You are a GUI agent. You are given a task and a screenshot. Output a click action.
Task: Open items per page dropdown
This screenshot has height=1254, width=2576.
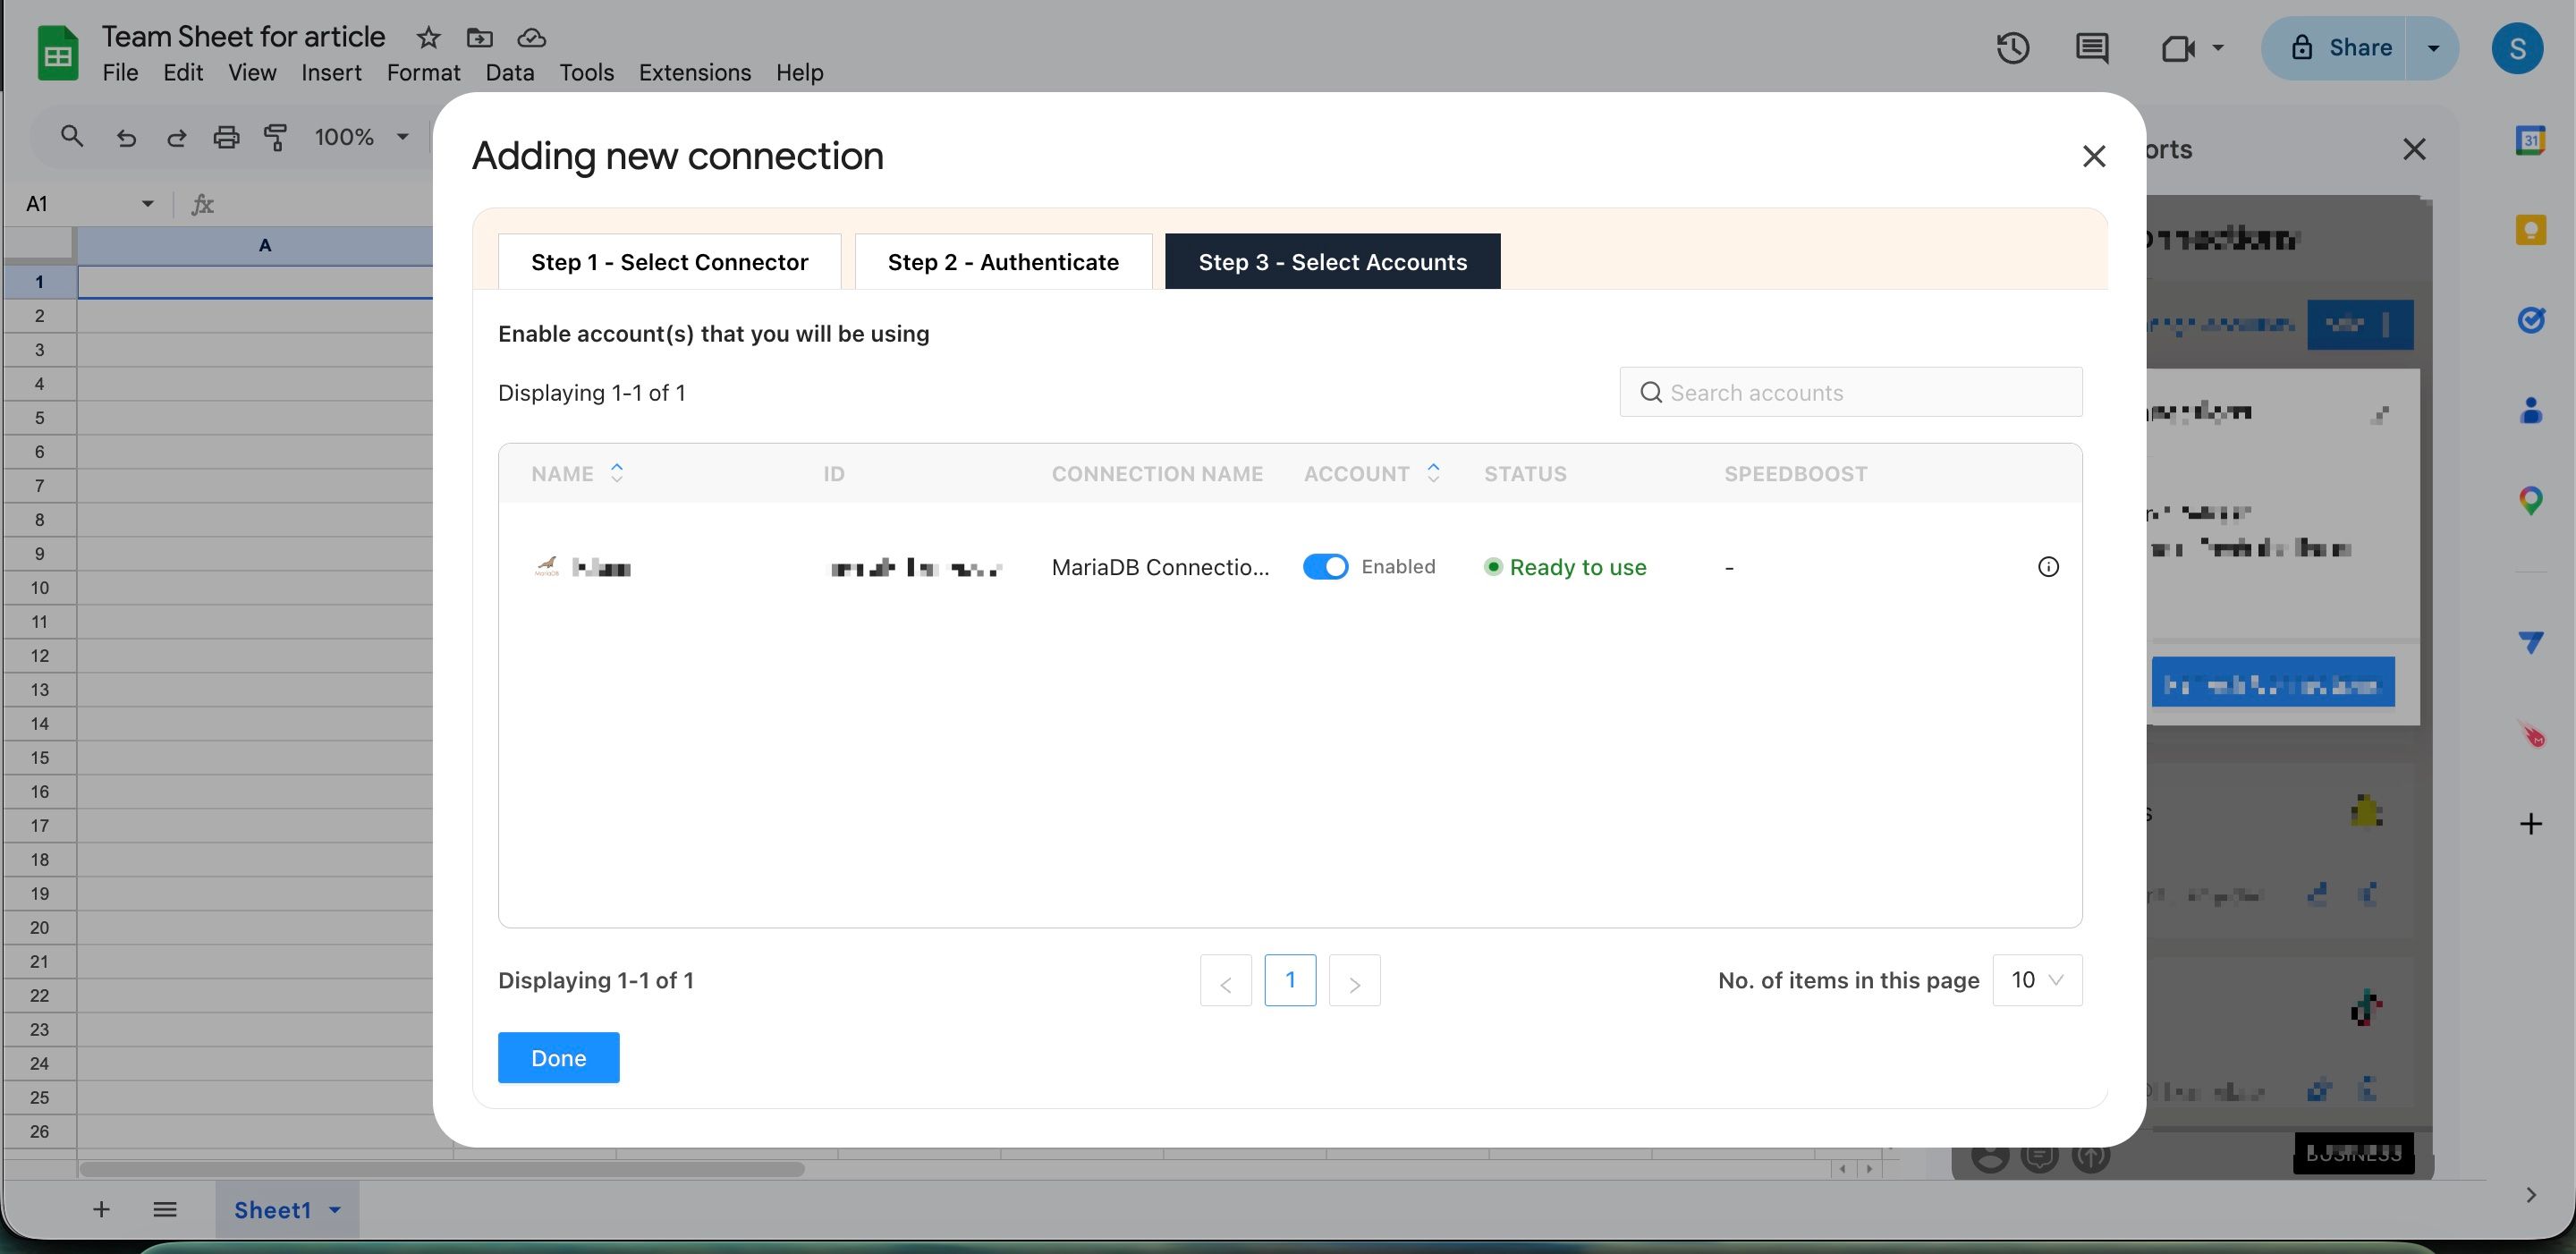2037,980
